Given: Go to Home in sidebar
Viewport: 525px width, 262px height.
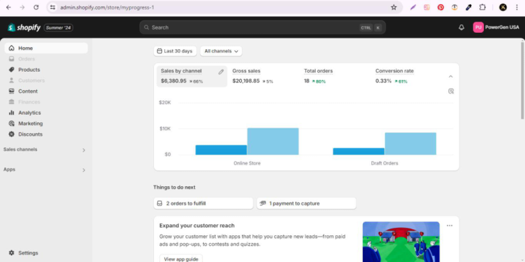Looking at the screenshot, I should (x=46, y=48).
